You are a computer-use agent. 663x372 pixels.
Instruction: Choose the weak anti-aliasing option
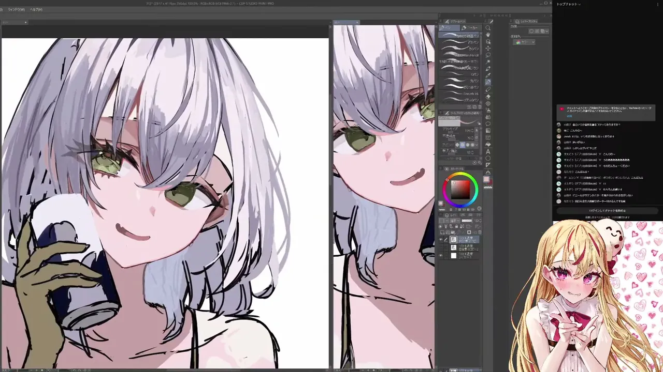click(x=463, y=145)
